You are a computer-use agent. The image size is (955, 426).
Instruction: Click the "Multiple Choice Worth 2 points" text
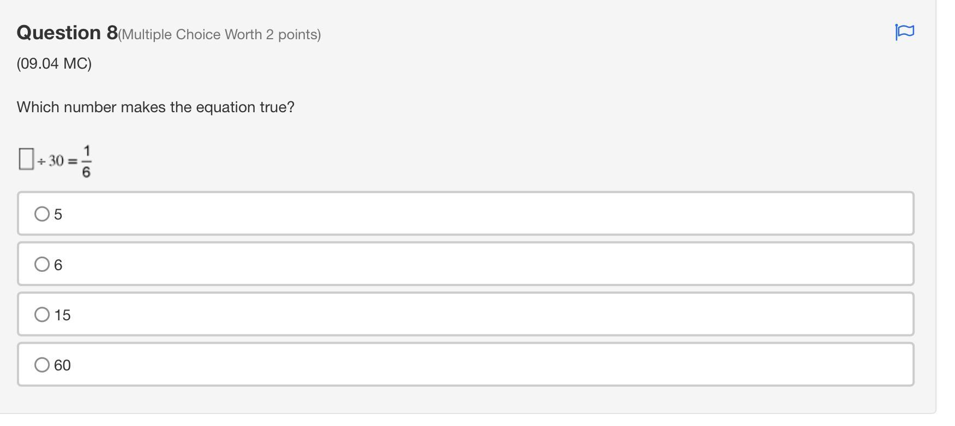(219, 35)
